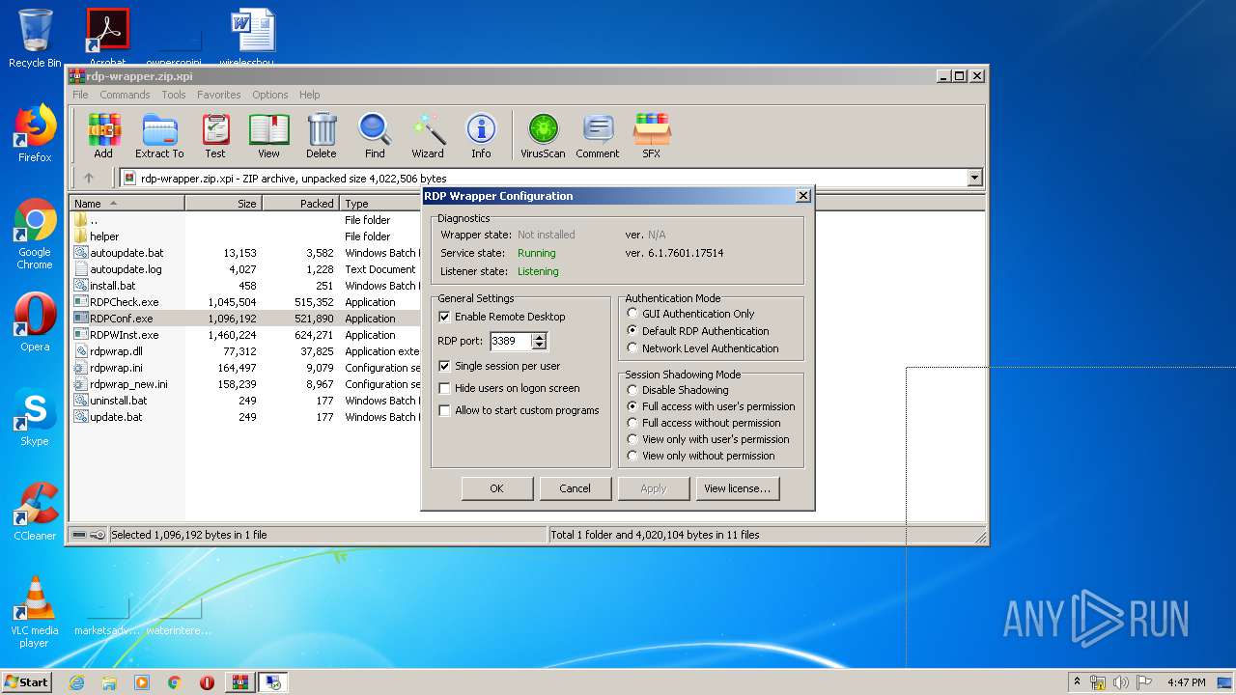Open the Help menu

click(309, 95)
